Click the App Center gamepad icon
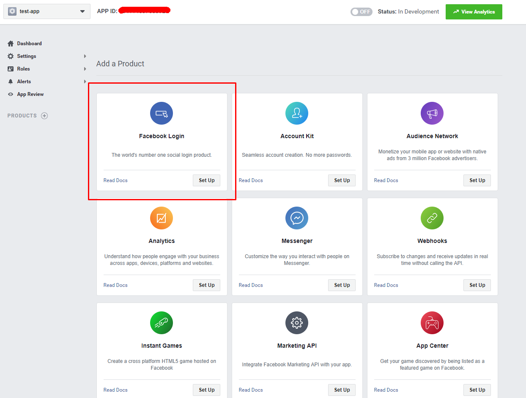Viewport: 526px width, 398px height. coord(432,323)
